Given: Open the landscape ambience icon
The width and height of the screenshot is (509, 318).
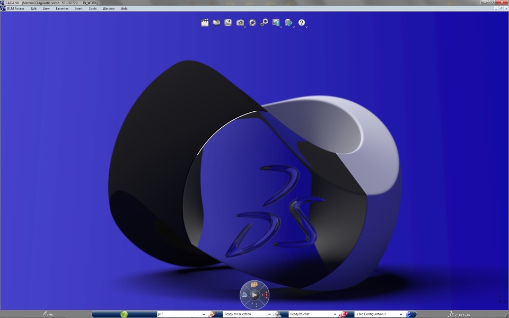Looking at the screenshot, I should [228, 22].
